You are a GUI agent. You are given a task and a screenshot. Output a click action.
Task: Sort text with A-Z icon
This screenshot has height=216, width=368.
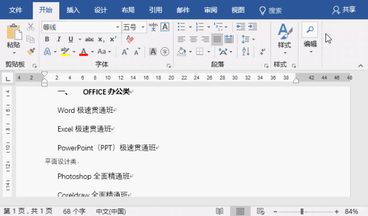point(246,52)
